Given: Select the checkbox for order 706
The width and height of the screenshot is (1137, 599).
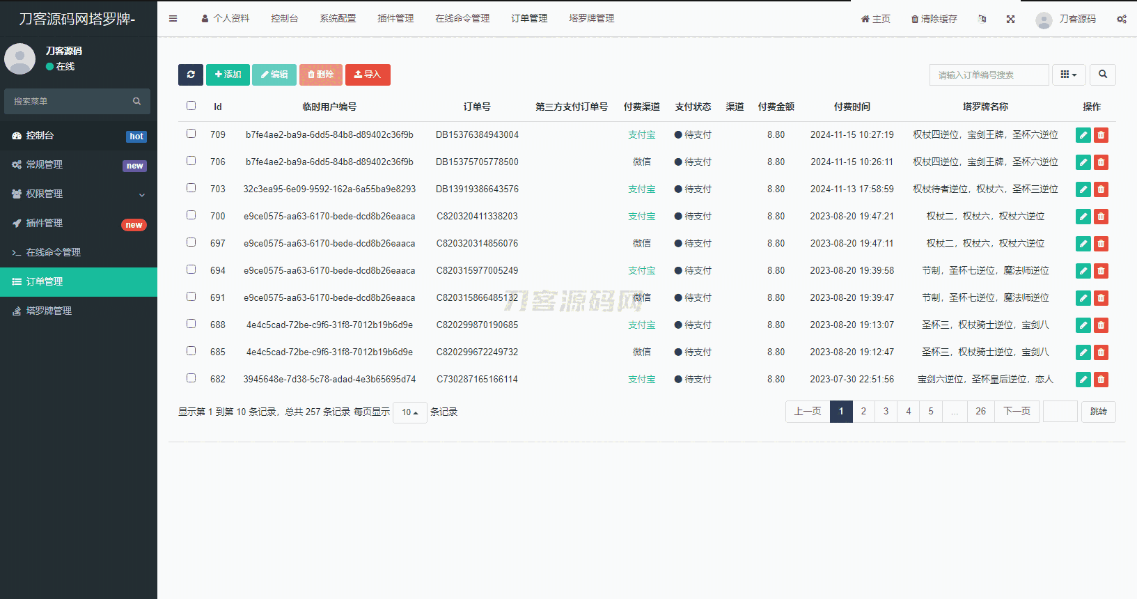Looking at the screenshot, I should (191, 161).
